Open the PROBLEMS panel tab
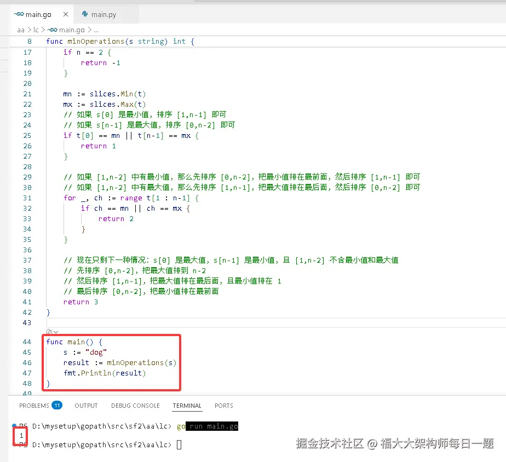506x462 pixels. click(x=34, y=406)
